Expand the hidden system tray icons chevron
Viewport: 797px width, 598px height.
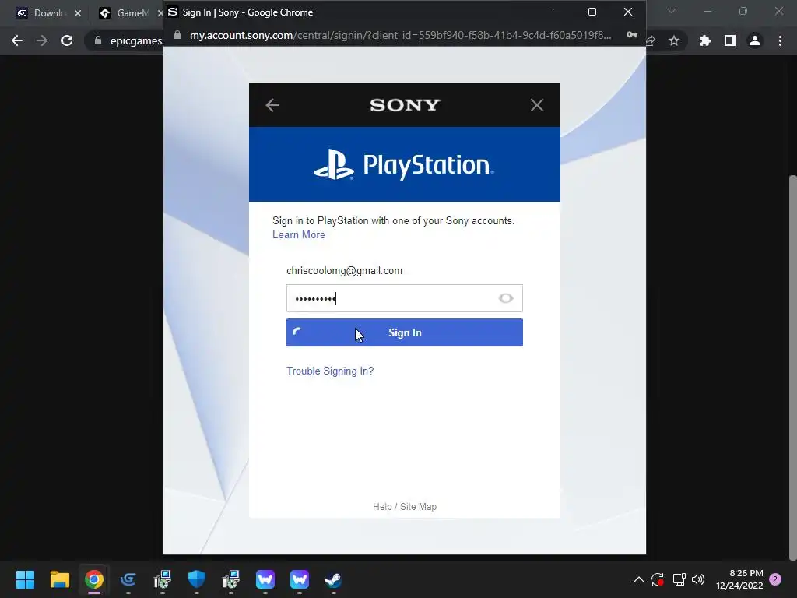(639, 579)
